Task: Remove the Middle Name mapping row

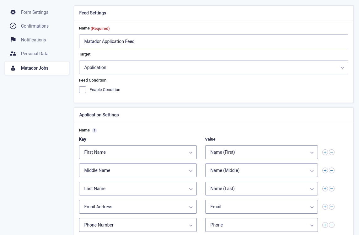Action: (x=331, y=170)
